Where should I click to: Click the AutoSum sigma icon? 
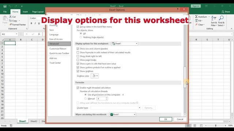tap(196, 17)
